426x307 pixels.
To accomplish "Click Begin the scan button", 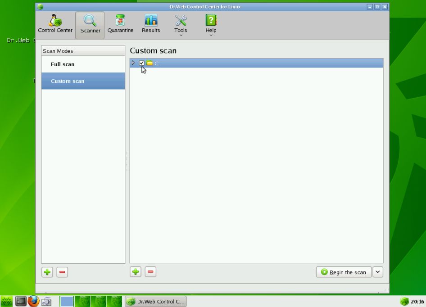I will click(x=344, y=272).
